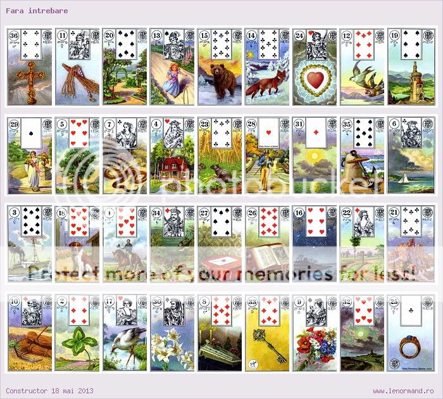Select card 34 with the Fish
The width and height of the screenshot is (443, 399).
point(172,244)
